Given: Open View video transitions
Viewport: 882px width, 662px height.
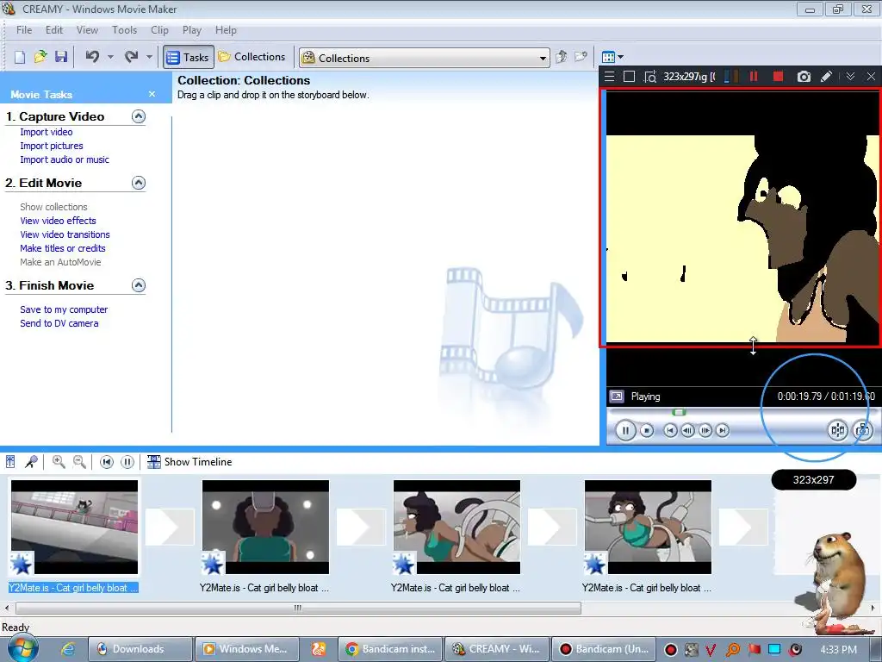Looking at the screenshot, I should point(65,234).
